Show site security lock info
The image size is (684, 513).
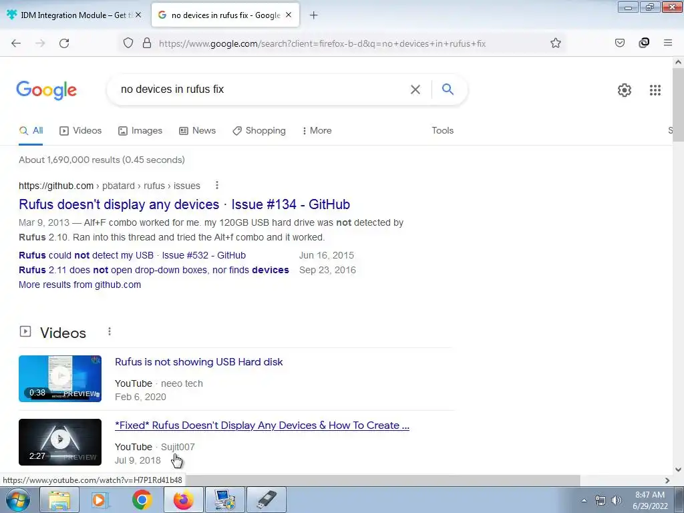pyautogui.click(x=147, y=43)
